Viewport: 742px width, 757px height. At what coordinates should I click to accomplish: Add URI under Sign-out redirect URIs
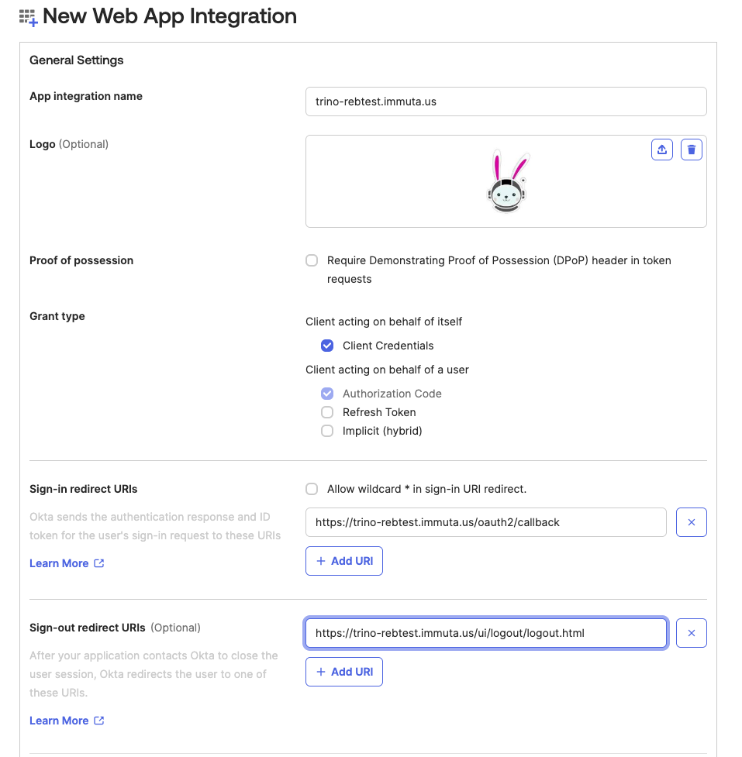pos(344,672)
